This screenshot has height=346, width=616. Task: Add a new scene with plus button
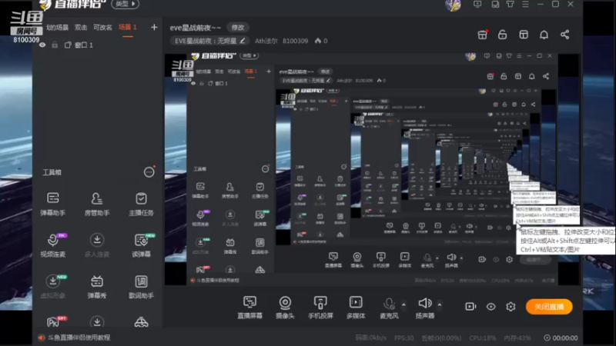tap(154, 27)
